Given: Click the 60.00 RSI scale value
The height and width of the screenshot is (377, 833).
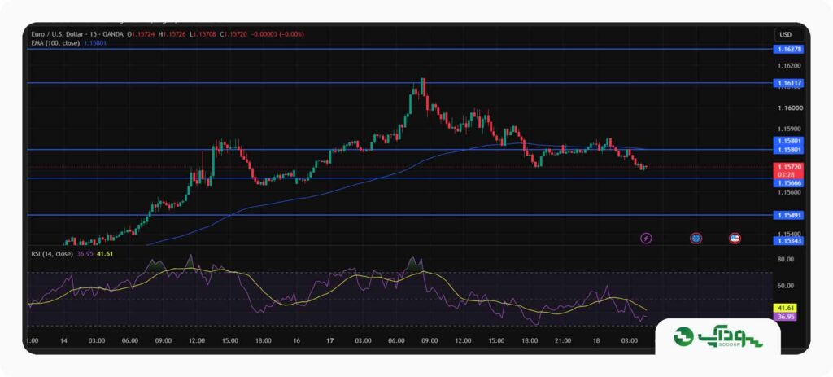Looking at the screenshot, I should pos(786,286).
